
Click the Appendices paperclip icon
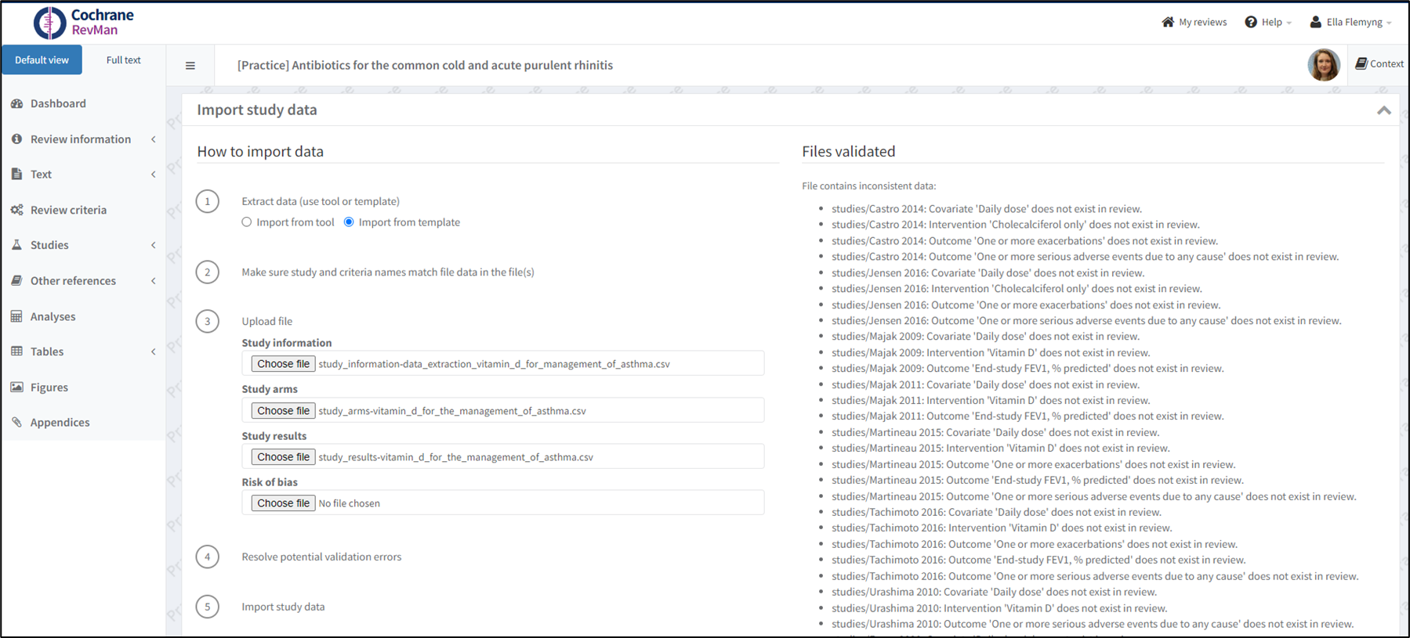16,422
